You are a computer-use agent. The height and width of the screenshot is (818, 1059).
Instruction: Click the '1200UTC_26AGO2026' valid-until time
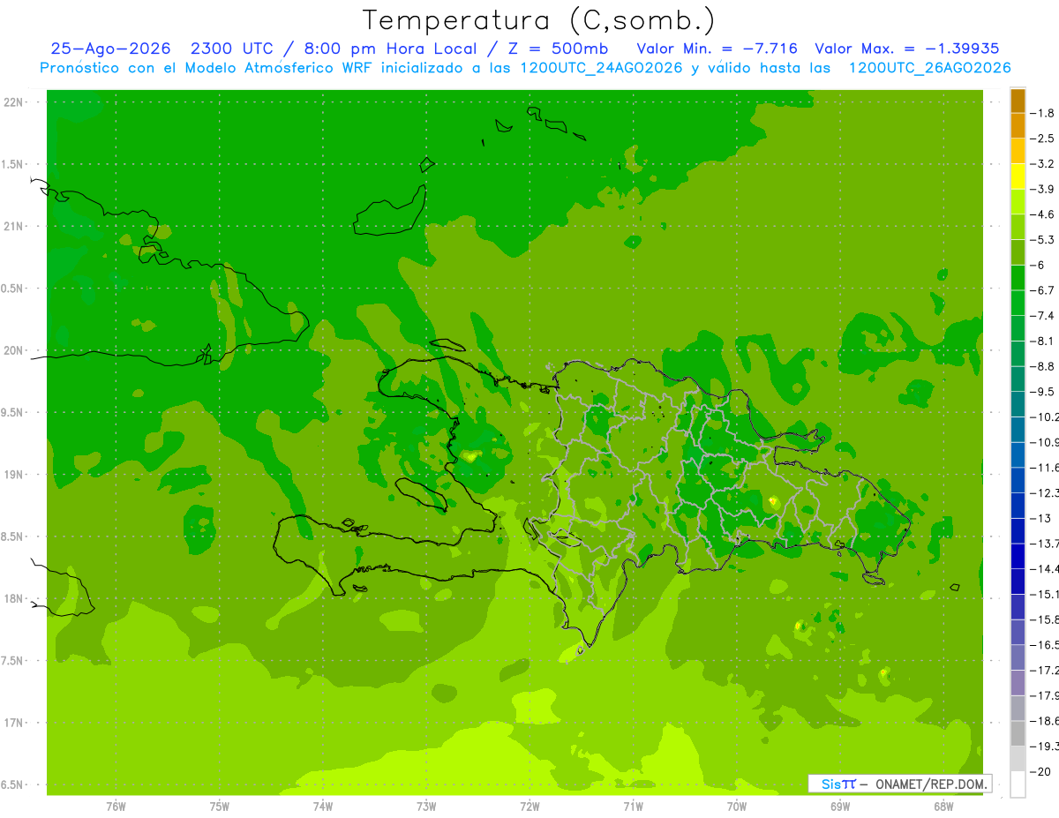929,67
